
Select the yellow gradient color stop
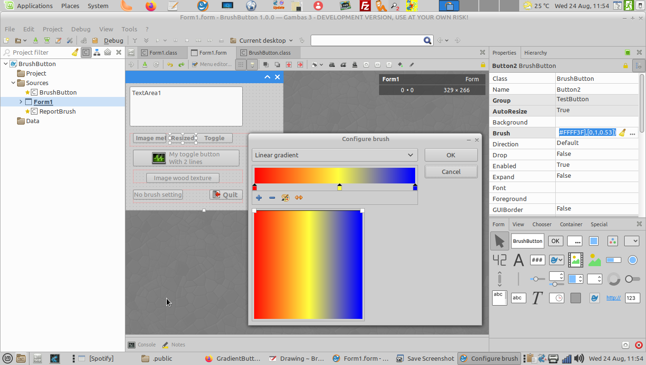click(x=340, y=188)
